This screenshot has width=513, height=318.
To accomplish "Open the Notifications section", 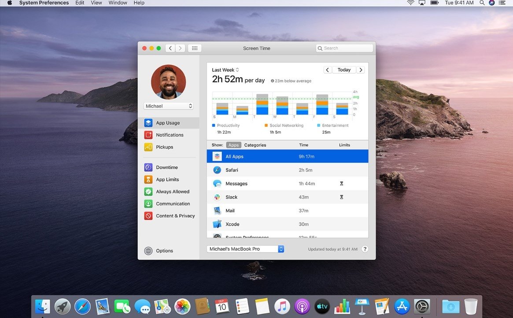I will (x=169, y=135).
